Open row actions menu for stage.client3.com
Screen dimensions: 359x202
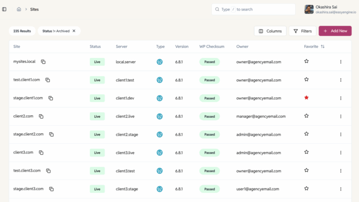click(x=341, y=189)
